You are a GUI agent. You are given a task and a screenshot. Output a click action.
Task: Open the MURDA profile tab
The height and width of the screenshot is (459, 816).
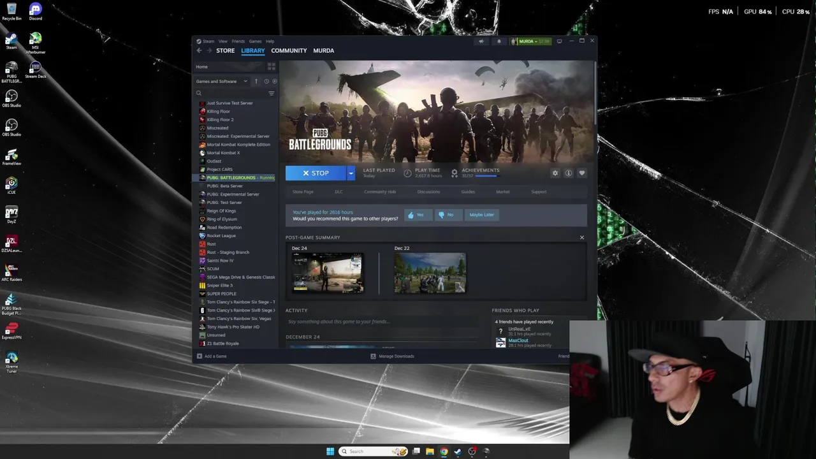(323, 50)
